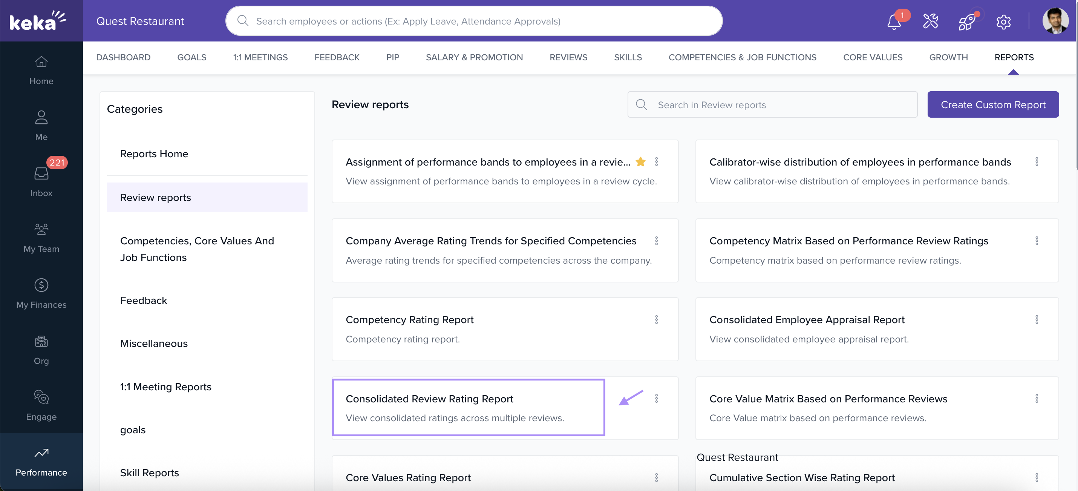Go to Inbox in the sidebar
1078x491 pixels.
pos(41,181)
